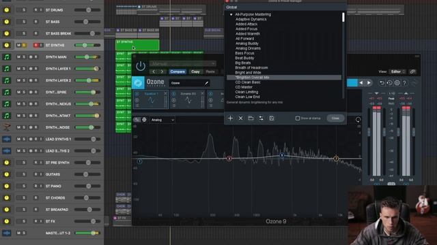Click the MASTE...UT 1-2 track icon
Screen dimensions: 437x245
(x=6, y=233)
